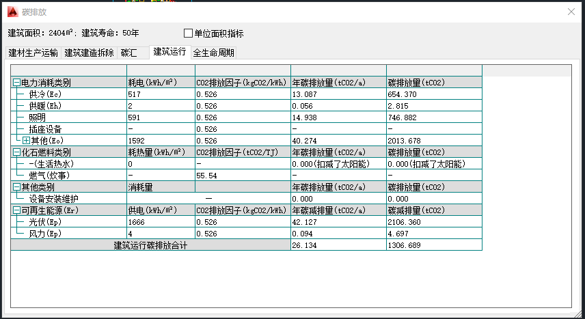Click the 建筑运行碳排放合计 total row
The width and height of the screenshot is (585, 319).
point(150,245)
